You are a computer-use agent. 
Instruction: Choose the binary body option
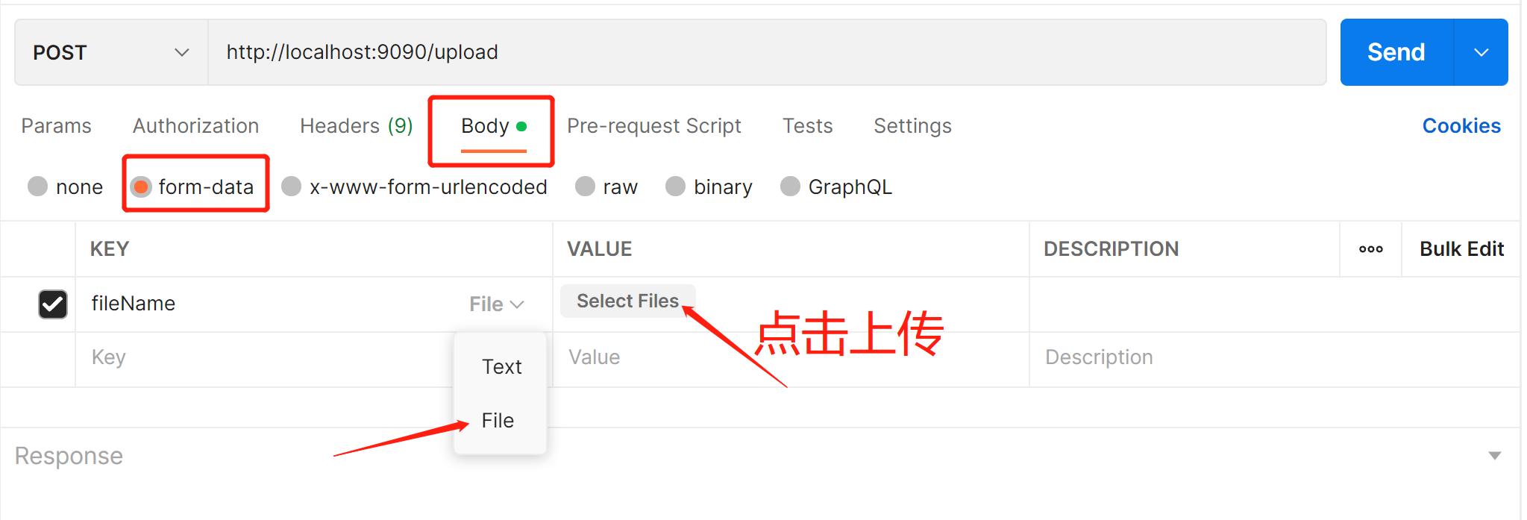tap(676, 187)
